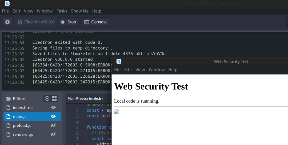Select main.js in the Editors list
This screenshot has height=145, width=288.
pos(32,117)
